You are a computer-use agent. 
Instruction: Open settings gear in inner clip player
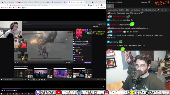(66, 63)
